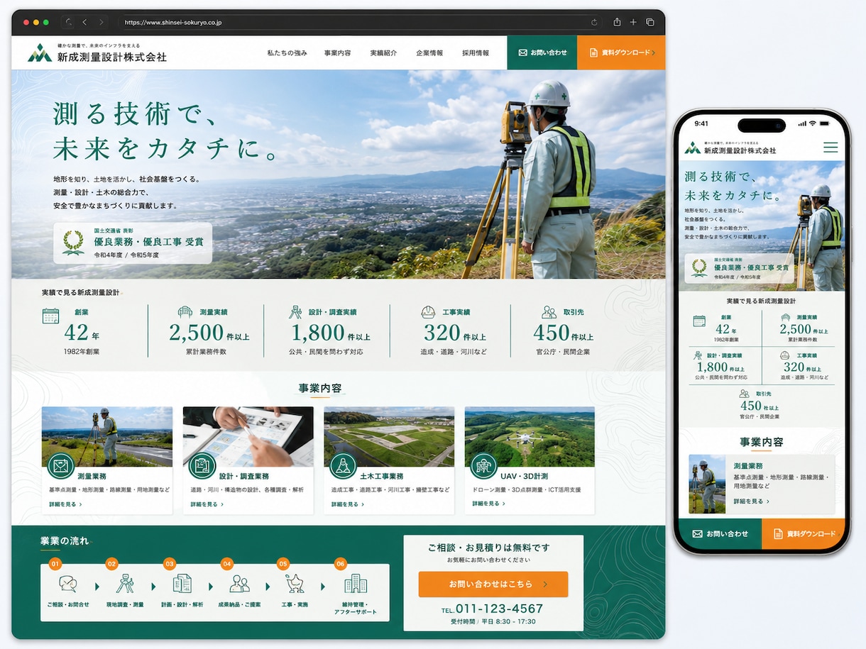The width and height of the screenshot is (866, 649).
Task: Click the step 04 成果納品・ご提案 icon
Action: (239, 584)
